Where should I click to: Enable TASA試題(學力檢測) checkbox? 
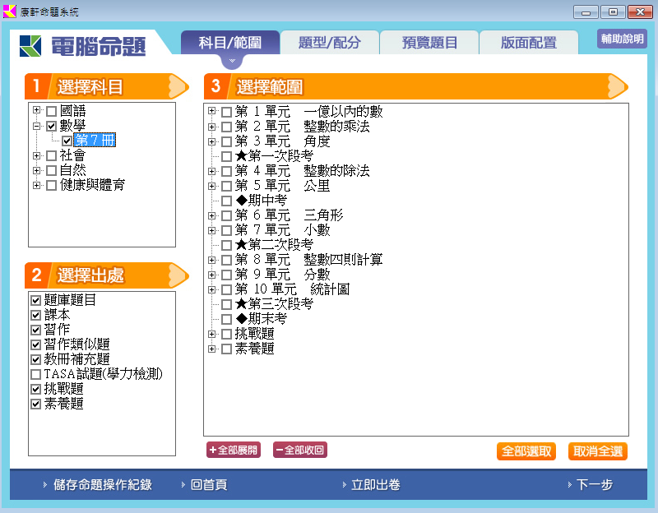(35, 375)
